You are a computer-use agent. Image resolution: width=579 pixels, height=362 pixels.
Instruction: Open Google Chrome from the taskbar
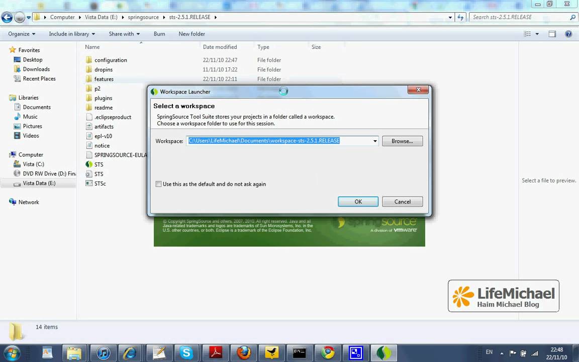[328, 353]
